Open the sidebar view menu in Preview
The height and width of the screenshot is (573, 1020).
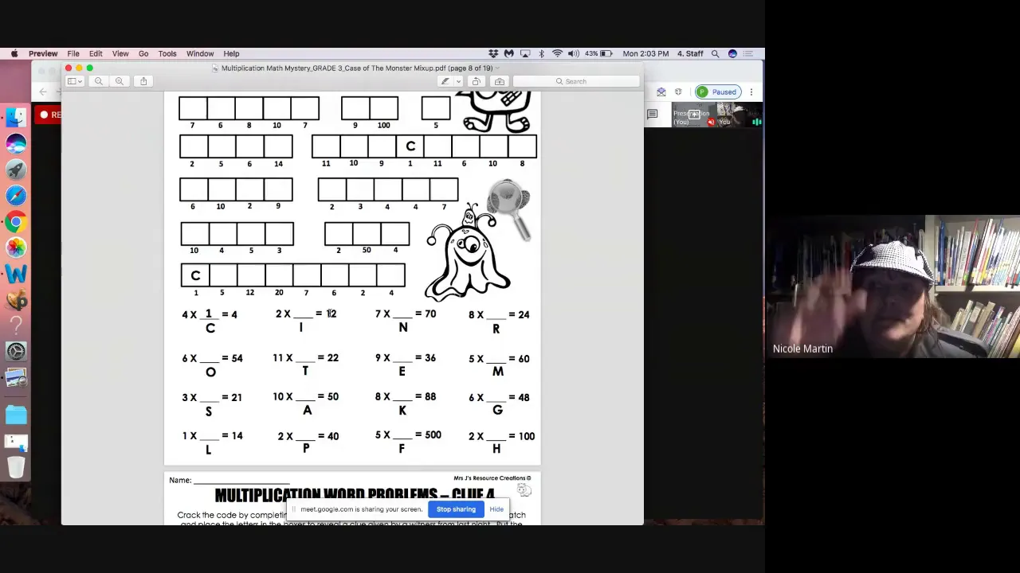[75, 81]
